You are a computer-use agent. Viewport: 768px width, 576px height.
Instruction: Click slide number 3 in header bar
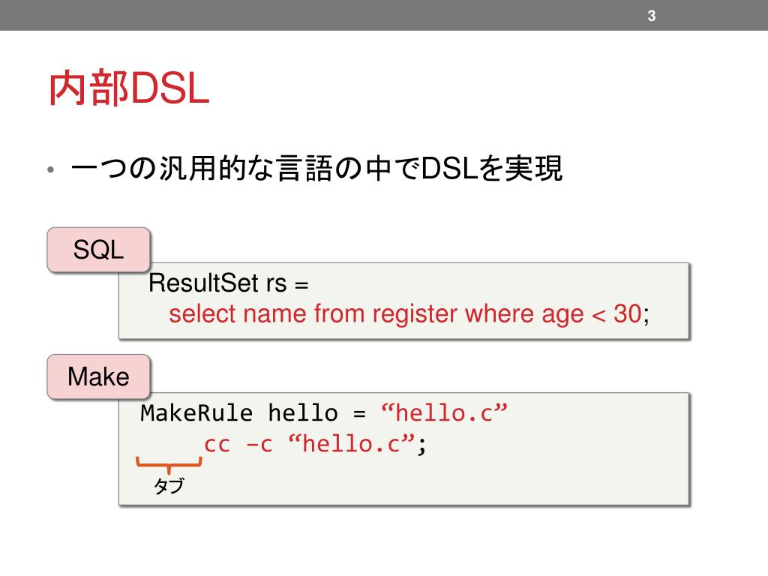click(x=652, y=16)
